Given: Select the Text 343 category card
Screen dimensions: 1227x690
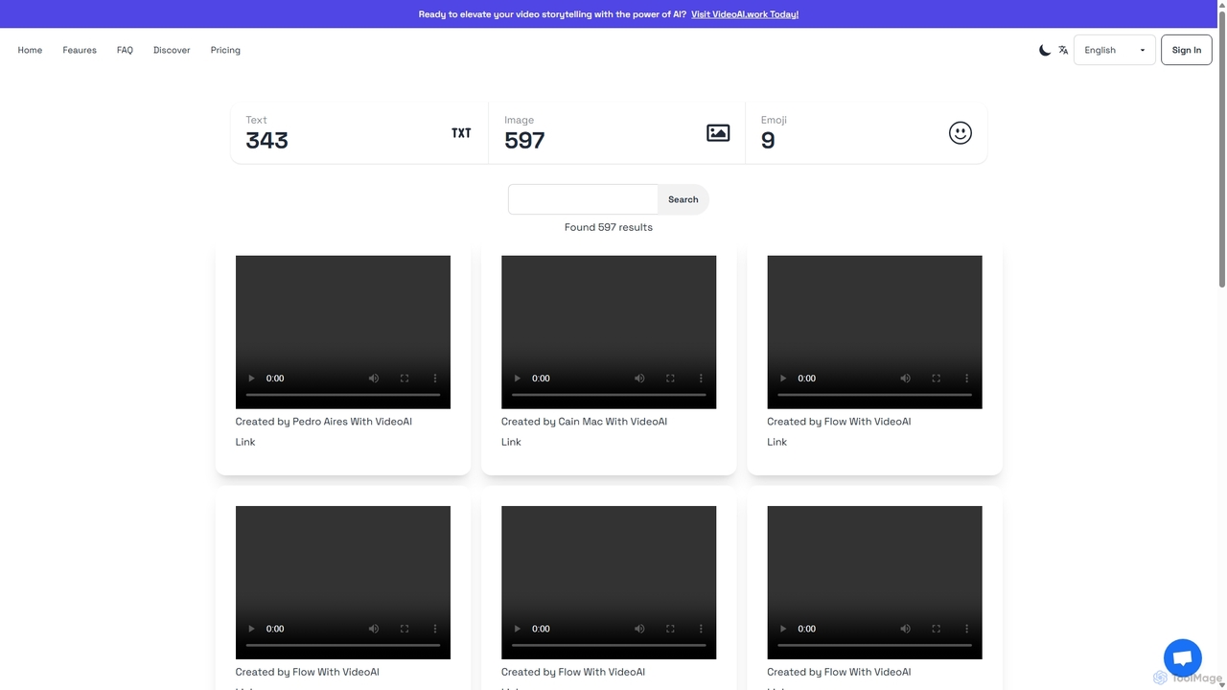Looking at the screenshot, I should (359, 133).
